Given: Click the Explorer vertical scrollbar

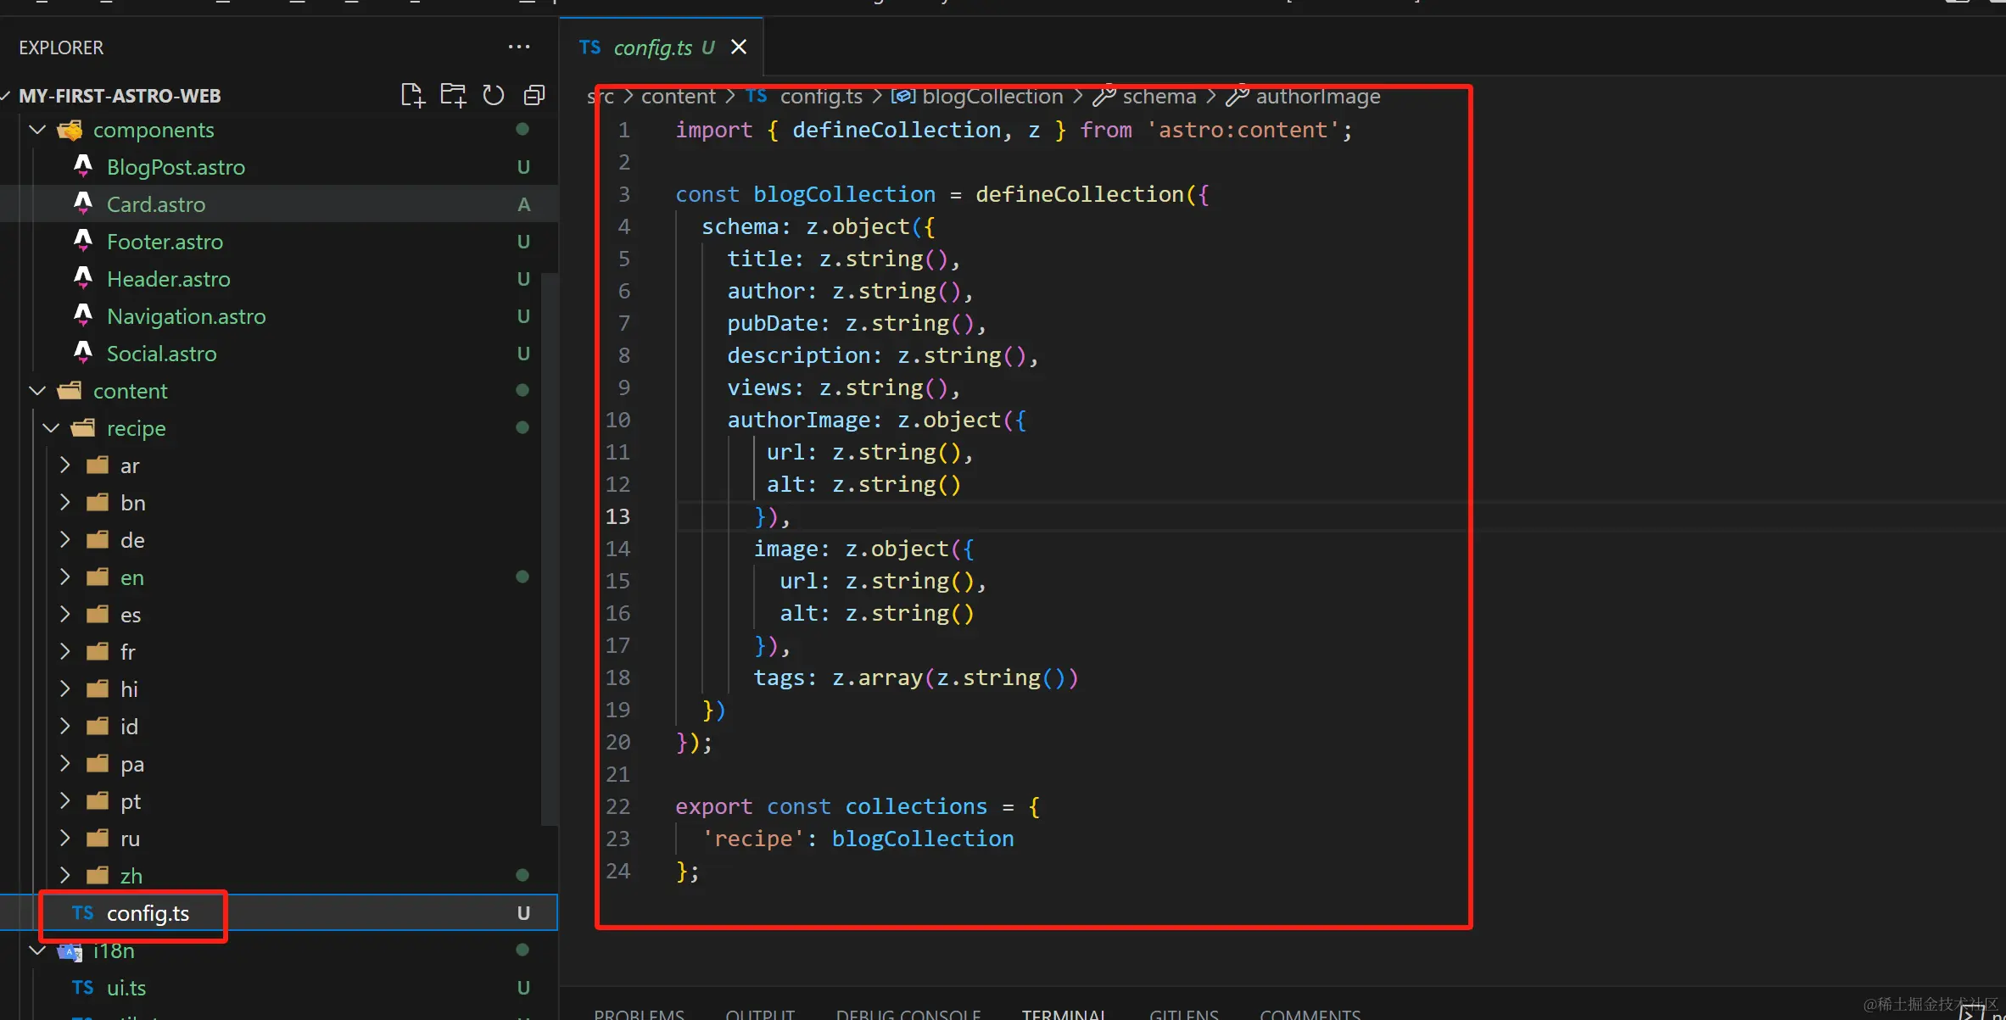Looking at the screenshot, I should tap(549, 551).
